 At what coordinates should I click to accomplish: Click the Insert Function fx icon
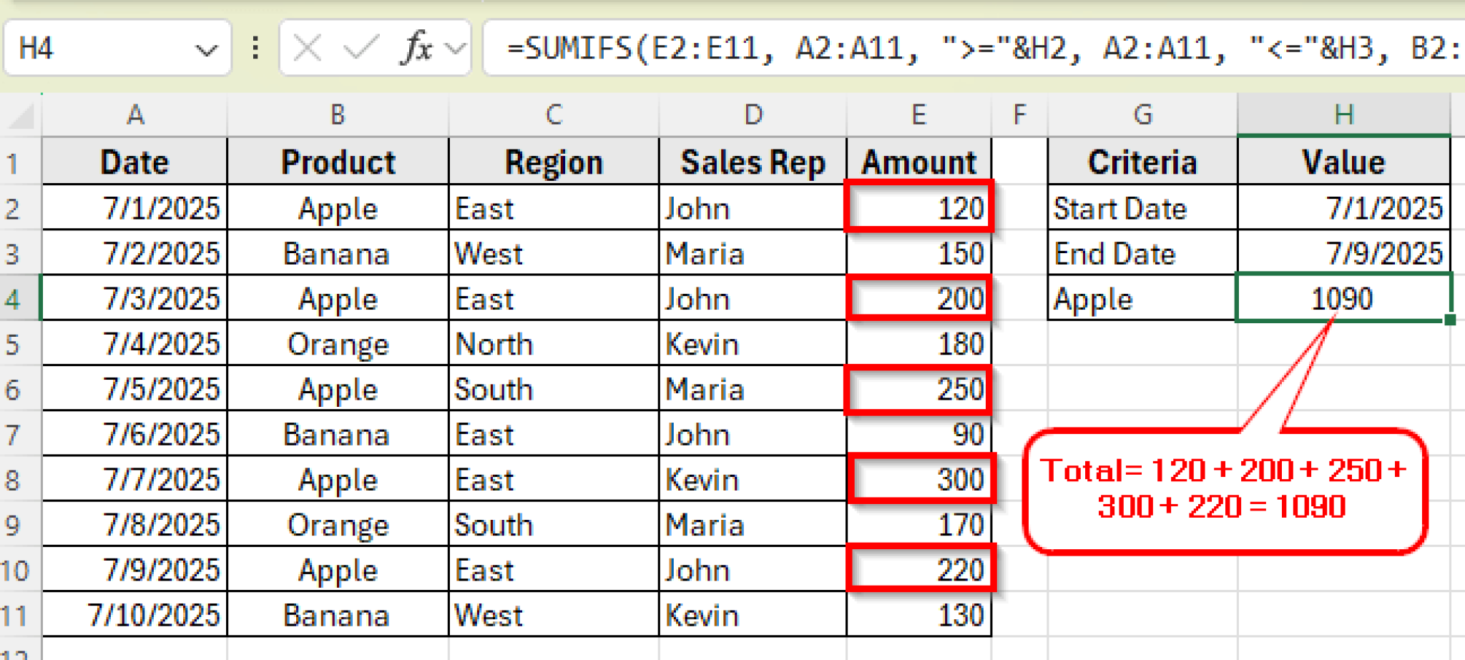(x=417, y=49)
